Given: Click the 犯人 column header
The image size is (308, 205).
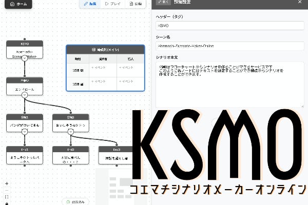Looking at the screenshot, I should point(130,59).
